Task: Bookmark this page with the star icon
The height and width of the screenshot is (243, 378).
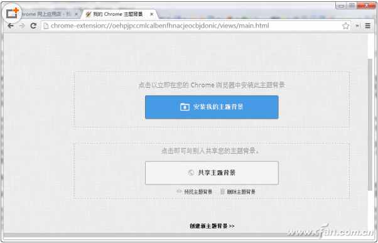Action: click(345, 26)
